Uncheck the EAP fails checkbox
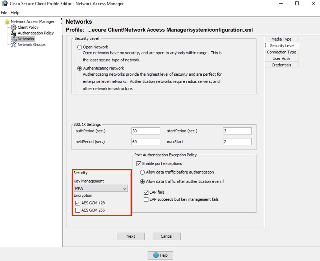The width and height of the screenshot is (320, 261). click(x=146, y=192)
